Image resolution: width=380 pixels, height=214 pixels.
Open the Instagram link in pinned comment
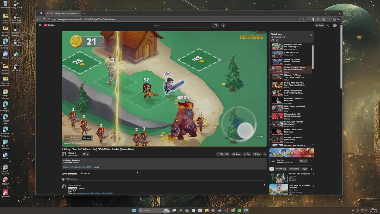(94, 193)
